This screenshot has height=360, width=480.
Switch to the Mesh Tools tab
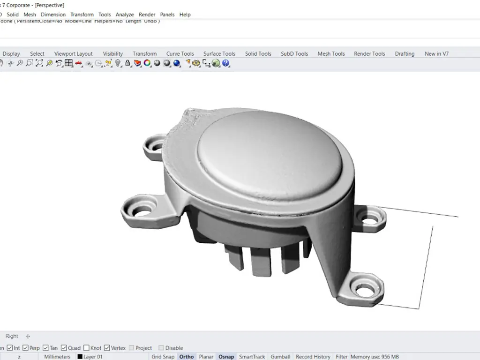tap(331, 53)
